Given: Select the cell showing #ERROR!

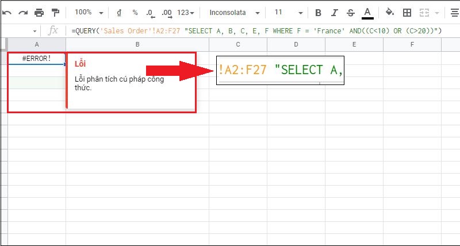Looking at the screenshot, I should (x=37, y=59).
